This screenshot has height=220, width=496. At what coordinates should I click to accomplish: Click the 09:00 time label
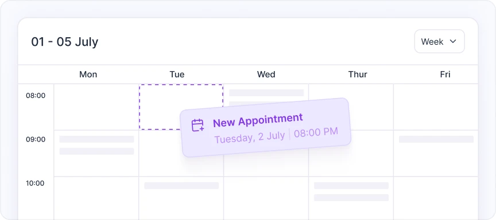point(36,139)
